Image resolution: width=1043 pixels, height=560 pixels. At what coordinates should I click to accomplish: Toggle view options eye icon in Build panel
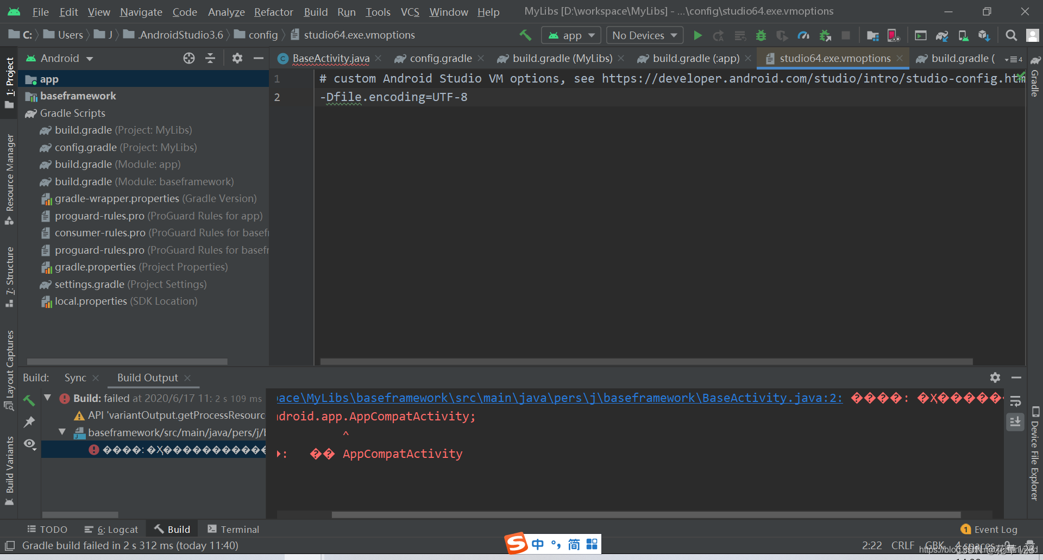click(x=30, y=444)
